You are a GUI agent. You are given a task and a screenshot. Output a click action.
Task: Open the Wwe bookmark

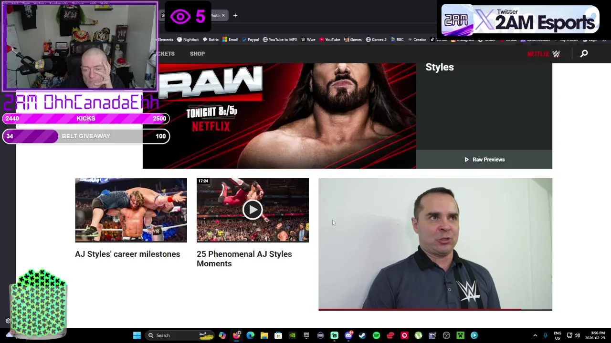coord(308,40)
